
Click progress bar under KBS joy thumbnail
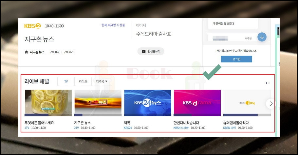pyautogui.click(x=247, y=115)
